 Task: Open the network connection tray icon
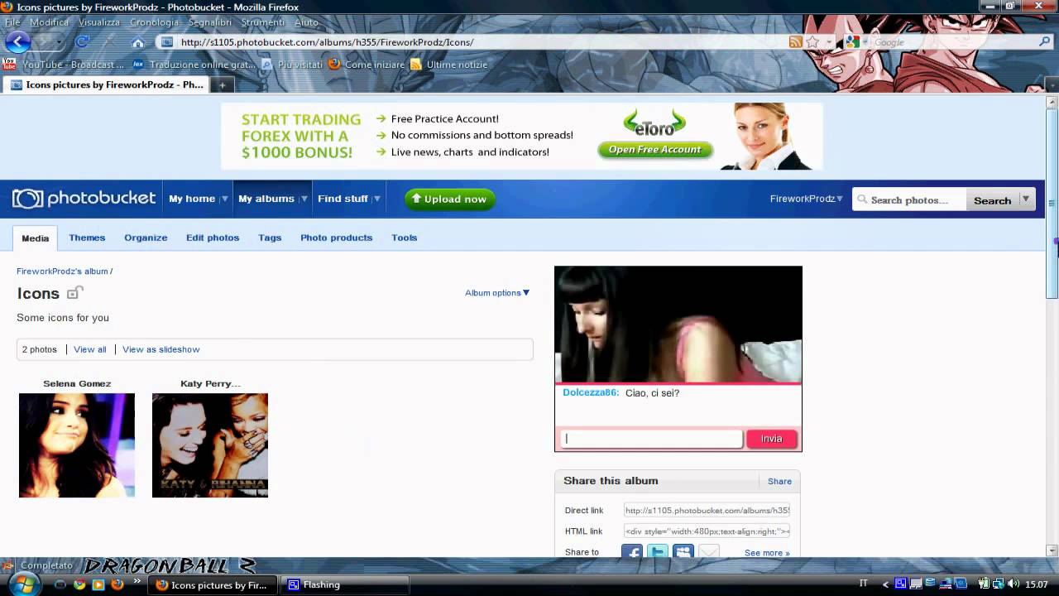point(999,584)
